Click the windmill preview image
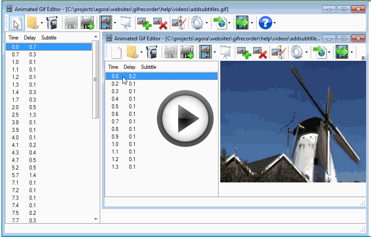This screenshot has height=237, width=371. [293, 122]
